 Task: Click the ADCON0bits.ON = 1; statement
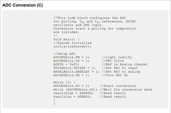71,75
